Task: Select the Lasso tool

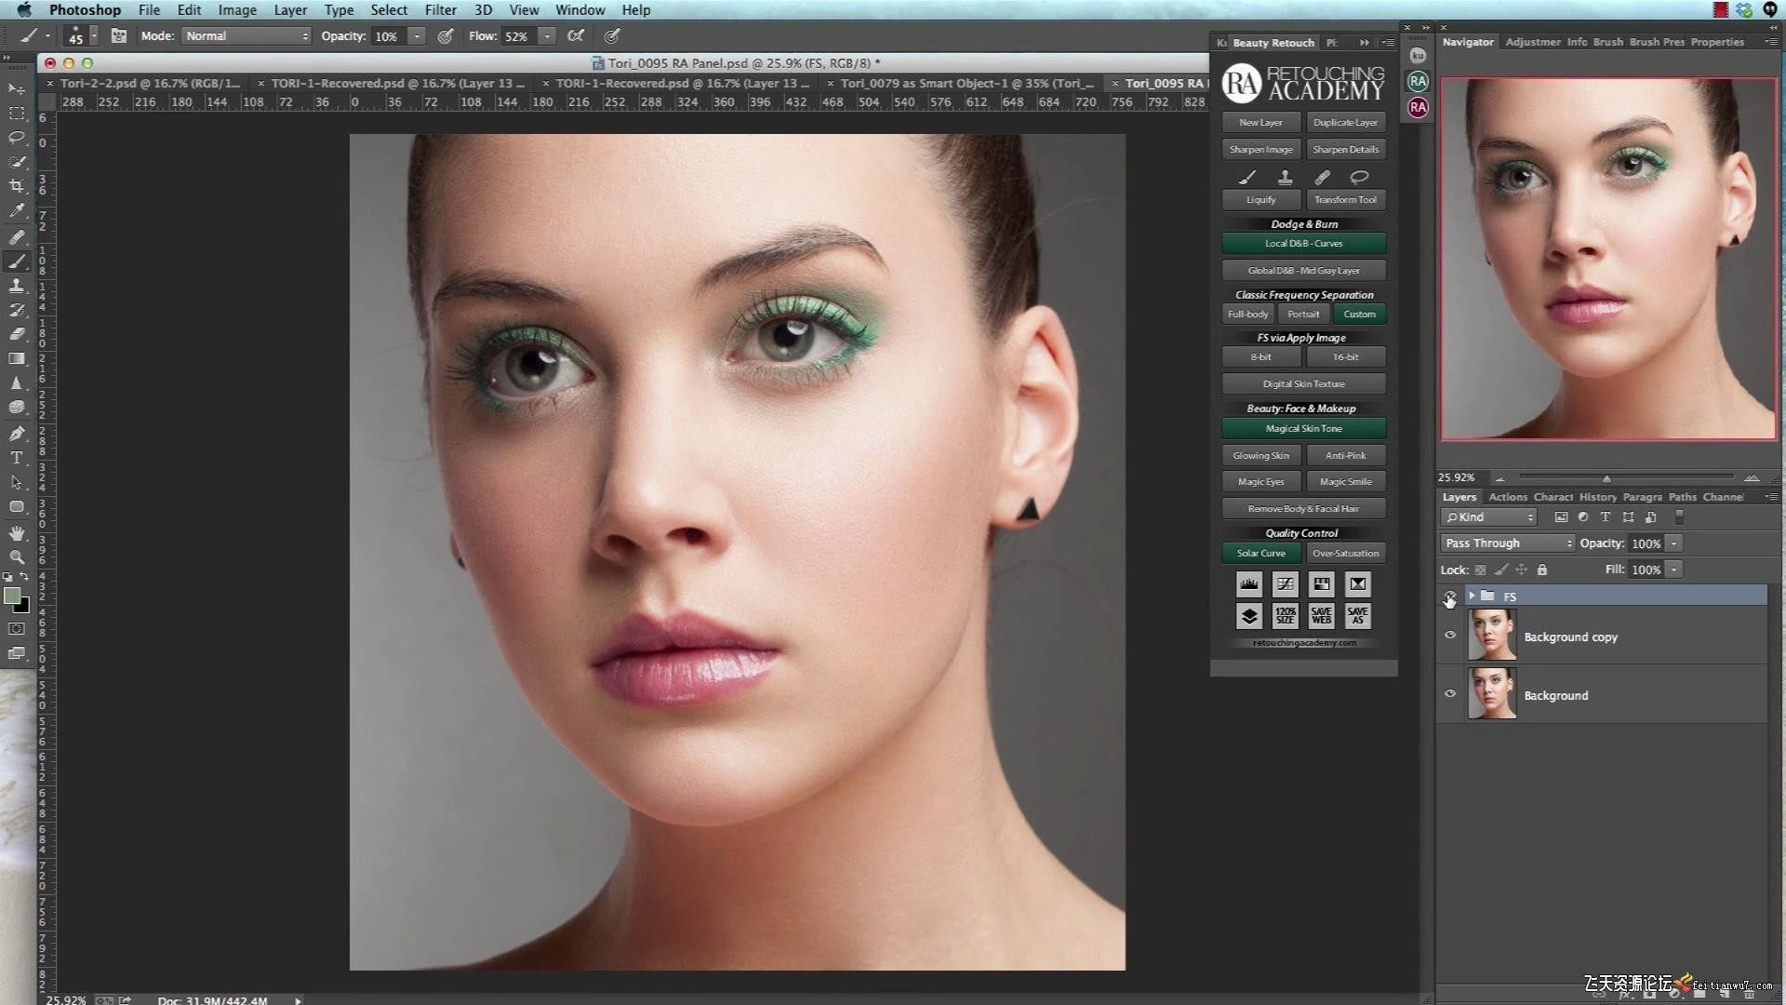Action: pyautogui.click(x=17, y=138)
